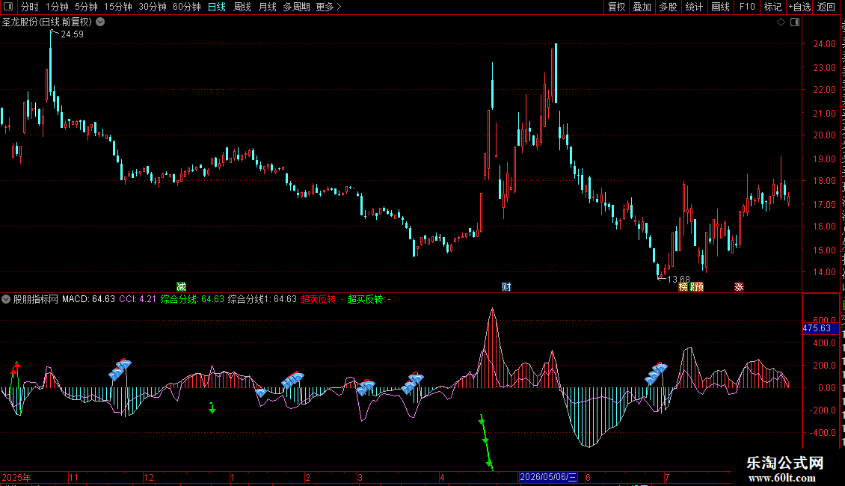Click the 24.00 price axis label
Image resolution: width=845 pixels, height=486 pixels.
point(825,44)
